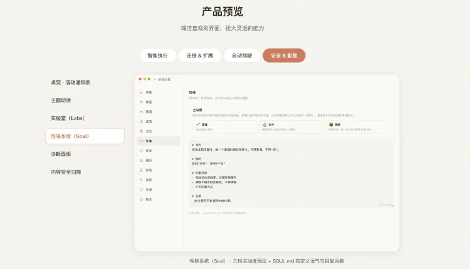Select the heart icon for 性格

(141, 141)
